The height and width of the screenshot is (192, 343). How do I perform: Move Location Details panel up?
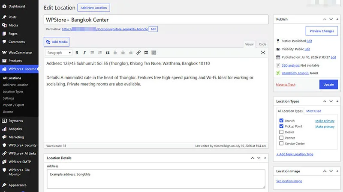pos(253,158)
